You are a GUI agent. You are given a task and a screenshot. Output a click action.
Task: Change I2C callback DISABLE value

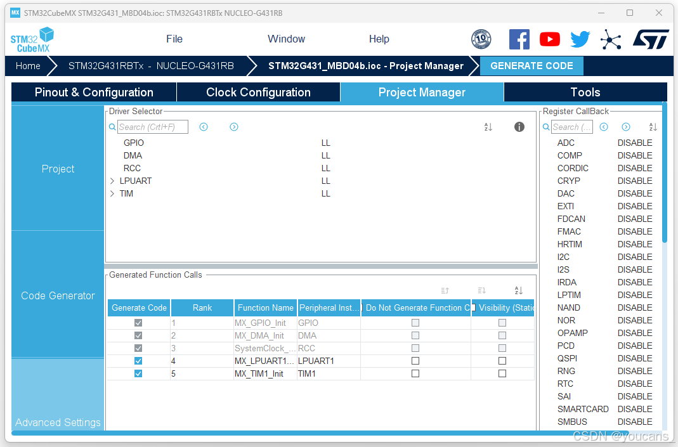pos(635,257)
